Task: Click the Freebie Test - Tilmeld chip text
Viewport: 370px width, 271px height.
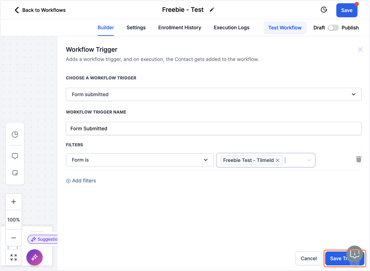Action: (248, 160)
